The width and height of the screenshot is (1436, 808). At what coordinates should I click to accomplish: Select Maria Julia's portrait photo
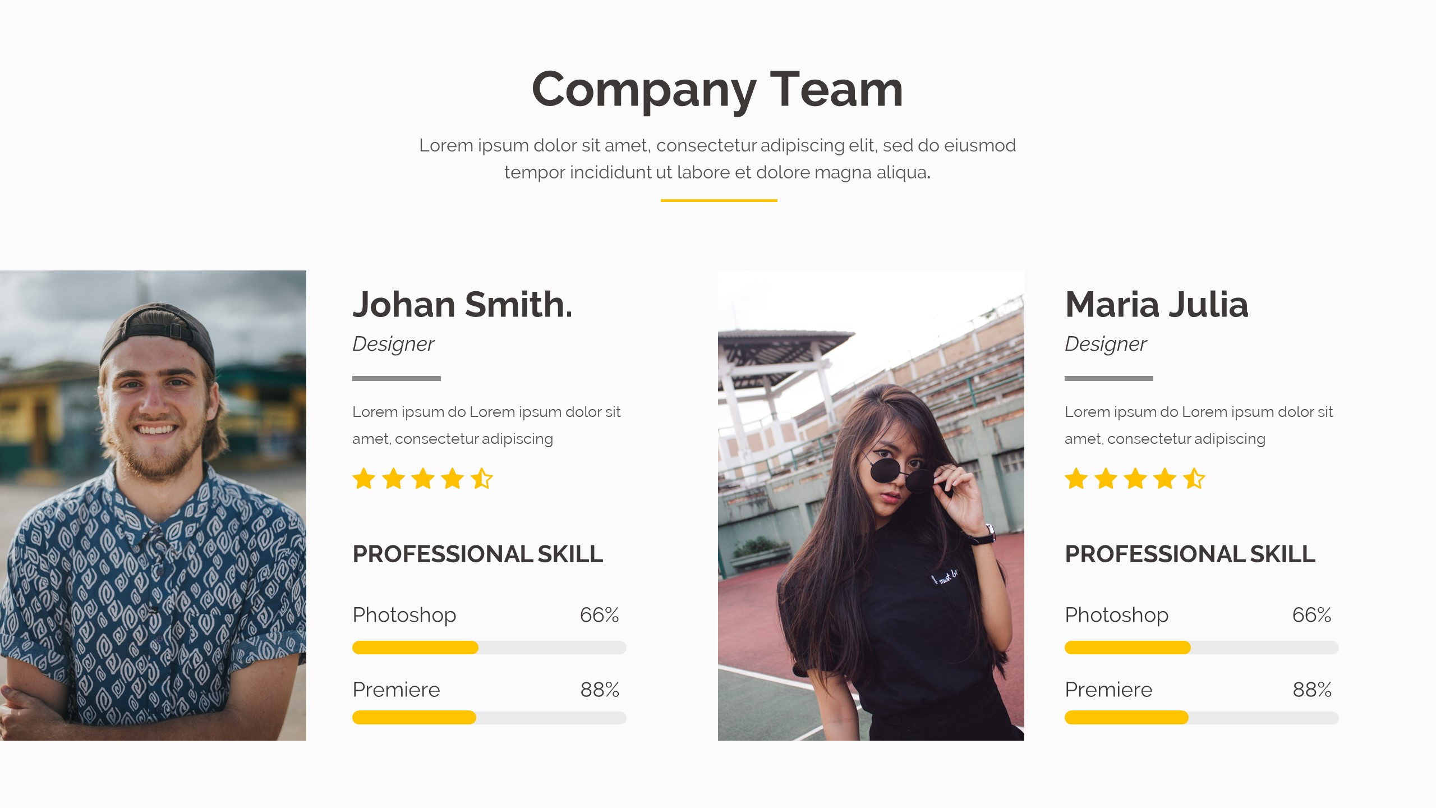[x=871, y=506]
